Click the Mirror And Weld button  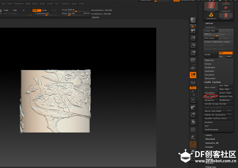point(218,111)
